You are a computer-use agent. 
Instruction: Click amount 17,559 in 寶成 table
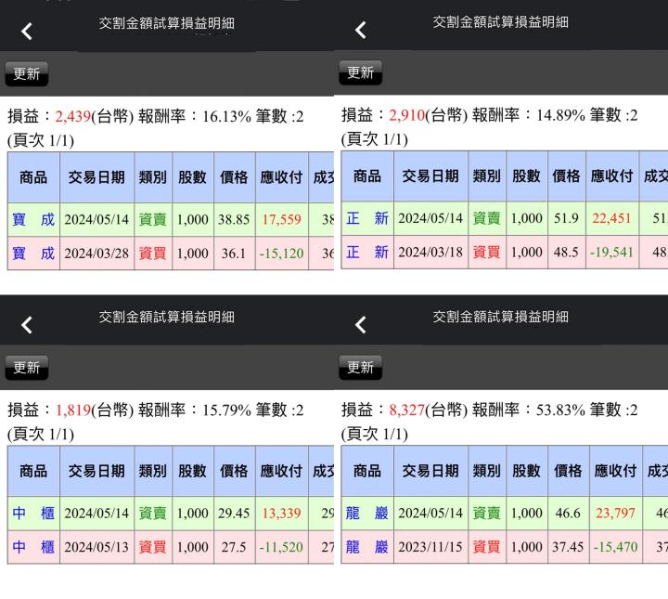coord(282,219)
